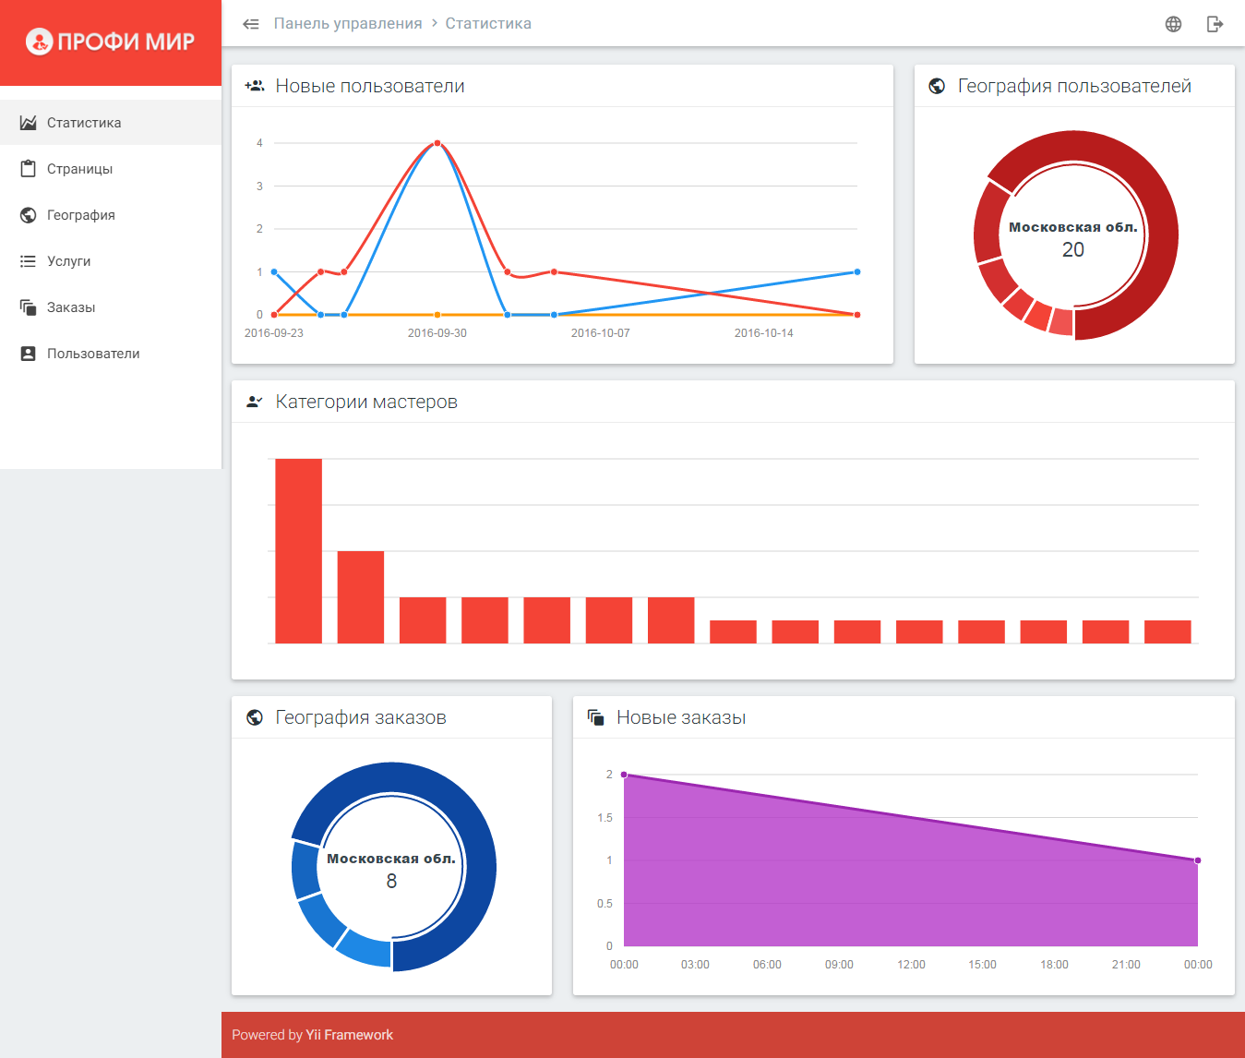Click end point of Новые заказы line
The height and width of the screenshot is (1058, 1245).
click(x=1198, y=860)
